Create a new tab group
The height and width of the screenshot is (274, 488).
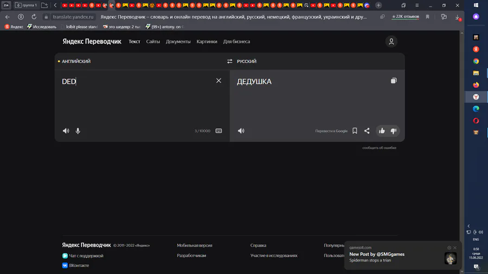[44, 5]
